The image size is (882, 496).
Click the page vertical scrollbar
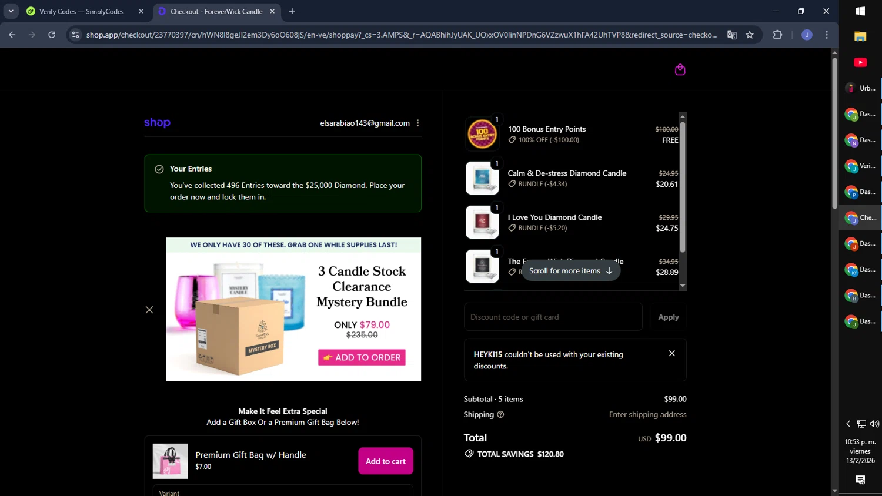[834, 133]
